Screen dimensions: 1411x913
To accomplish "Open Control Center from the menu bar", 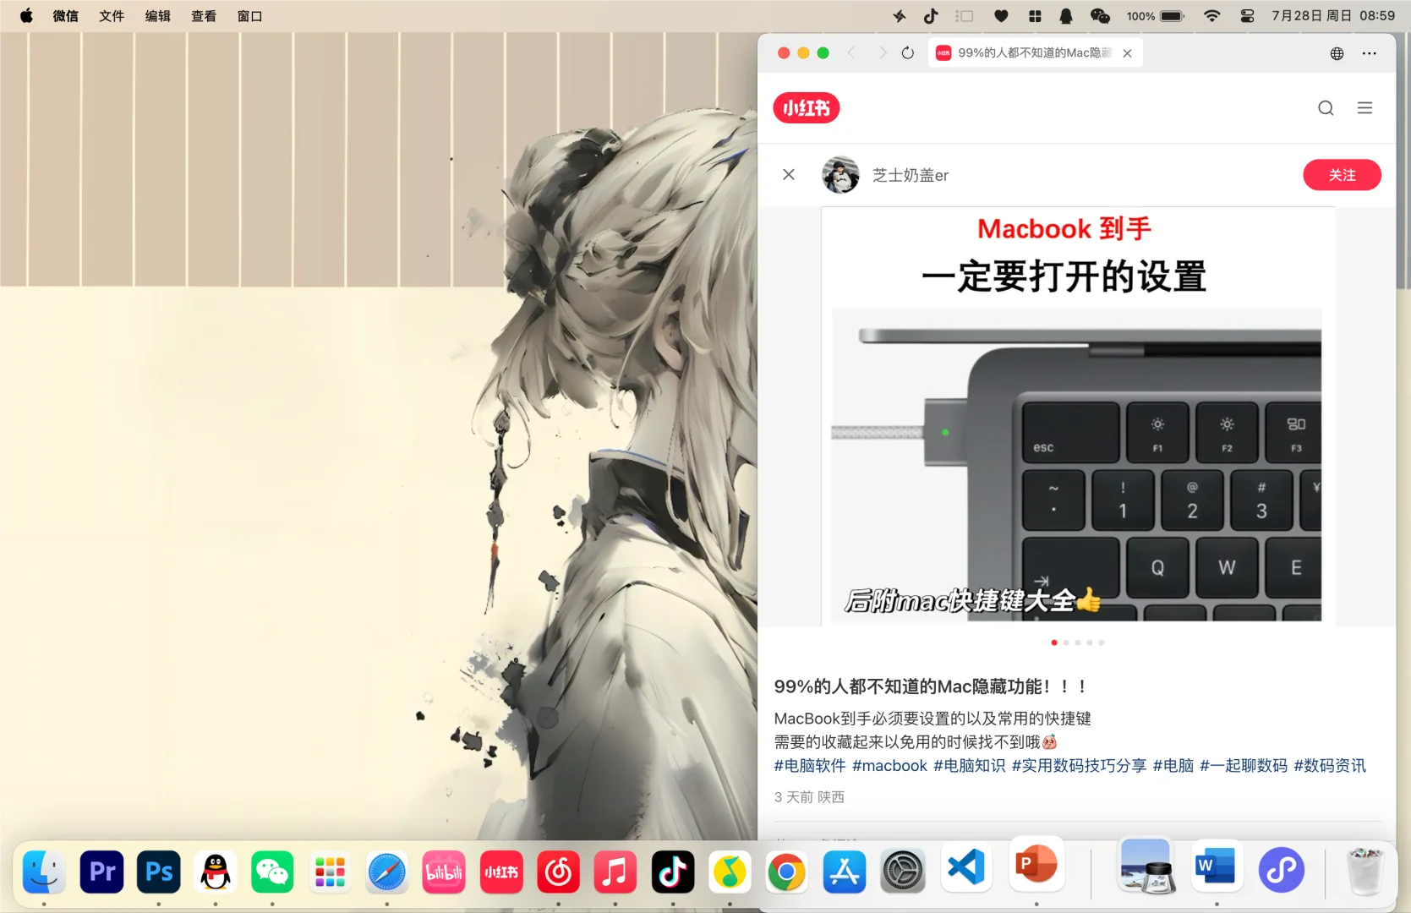I will tap(1246, 15).
